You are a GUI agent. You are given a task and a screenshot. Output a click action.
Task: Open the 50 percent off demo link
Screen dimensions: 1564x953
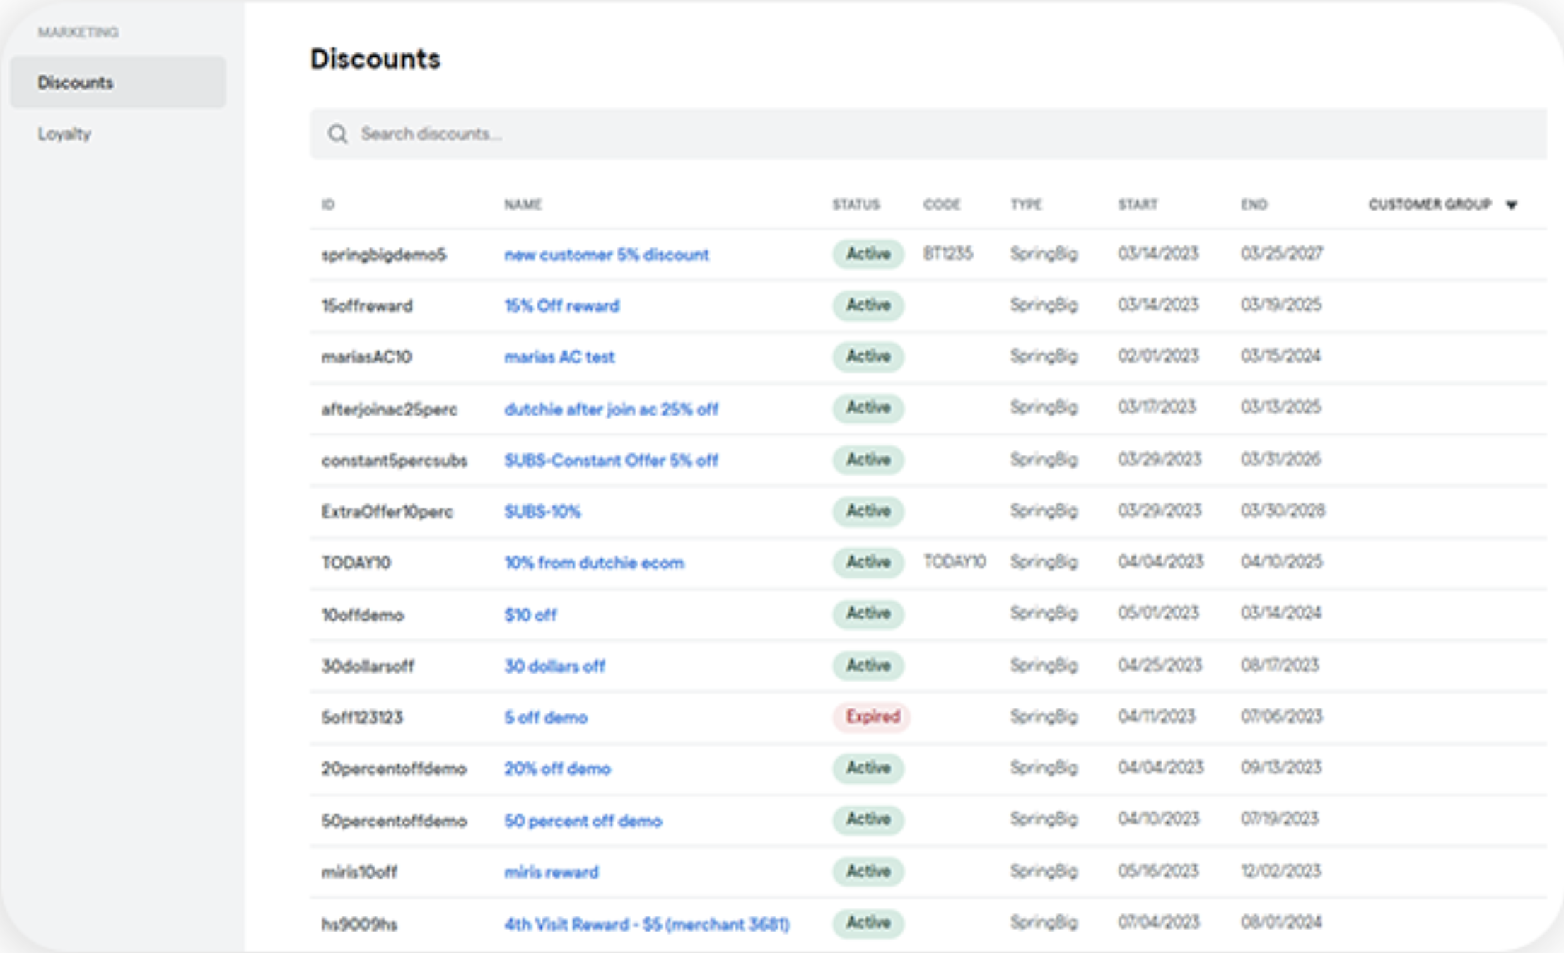[583, 821]
